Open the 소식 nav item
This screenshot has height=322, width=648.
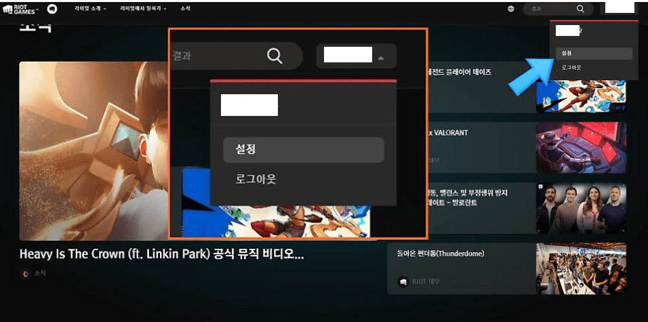(x=185, y=9)
